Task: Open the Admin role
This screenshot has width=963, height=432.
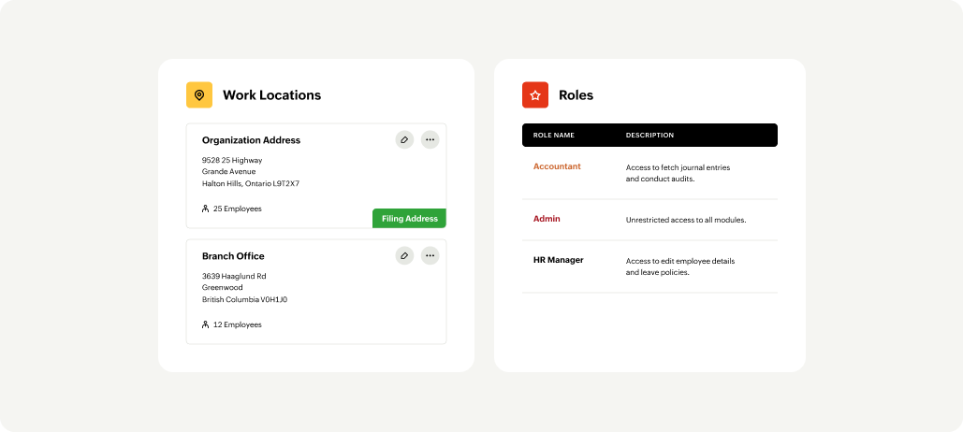Action: click(547, 219)
